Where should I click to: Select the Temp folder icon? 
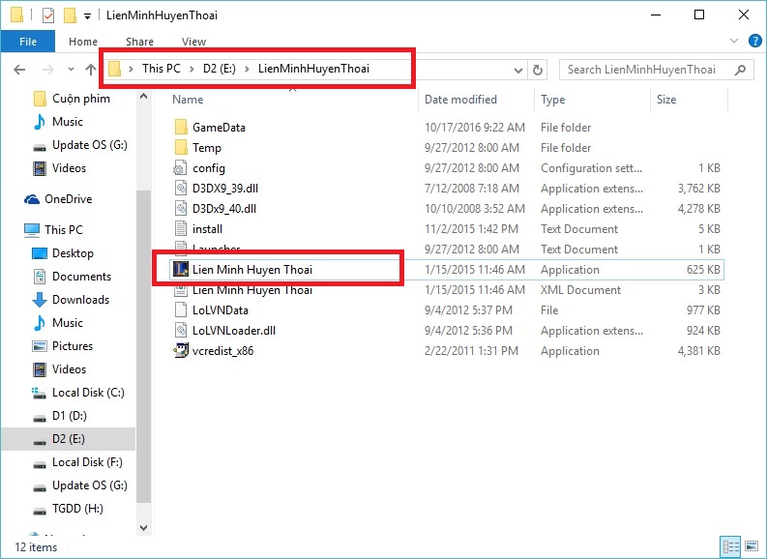[181, 147]
